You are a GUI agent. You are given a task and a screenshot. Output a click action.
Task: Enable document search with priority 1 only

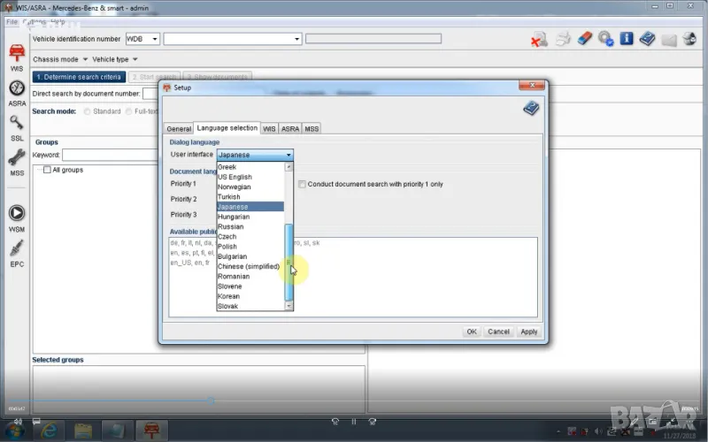pos(303,184)
